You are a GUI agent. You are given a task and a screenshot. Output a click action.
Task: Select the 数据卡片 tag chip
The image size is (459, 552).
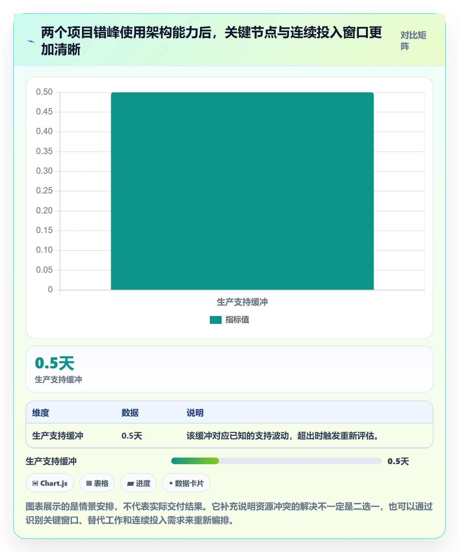point(186,483)
